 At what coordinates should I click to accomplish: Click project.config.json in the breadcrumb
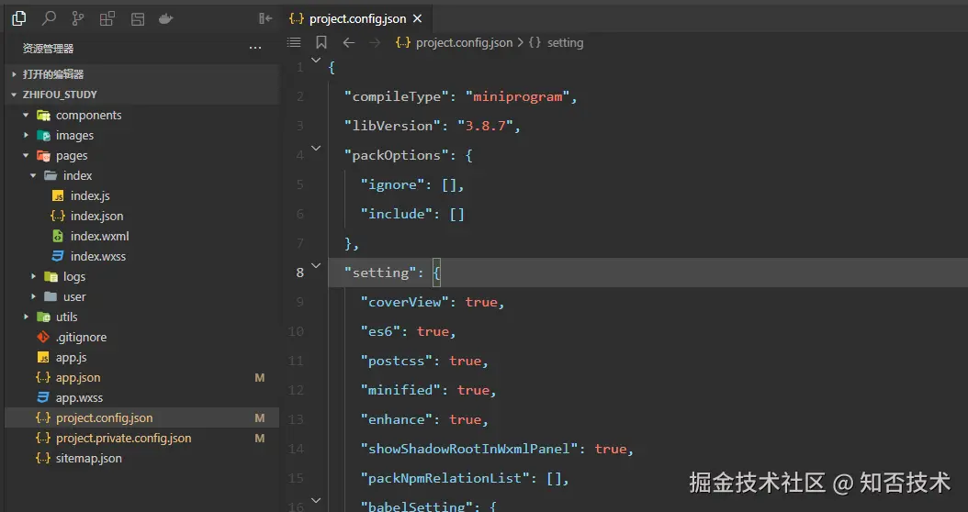pyautogui.click(x=464, y=42)
